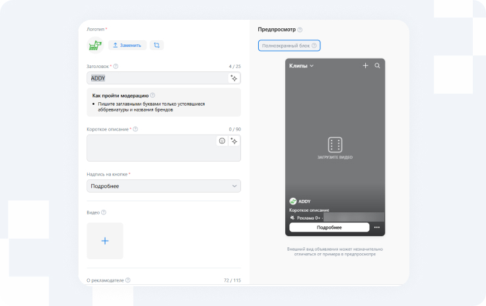This screenshot has width=486, height=306.
Task: Open the emoji picker in Короткое описание
Action: point(222,141)
